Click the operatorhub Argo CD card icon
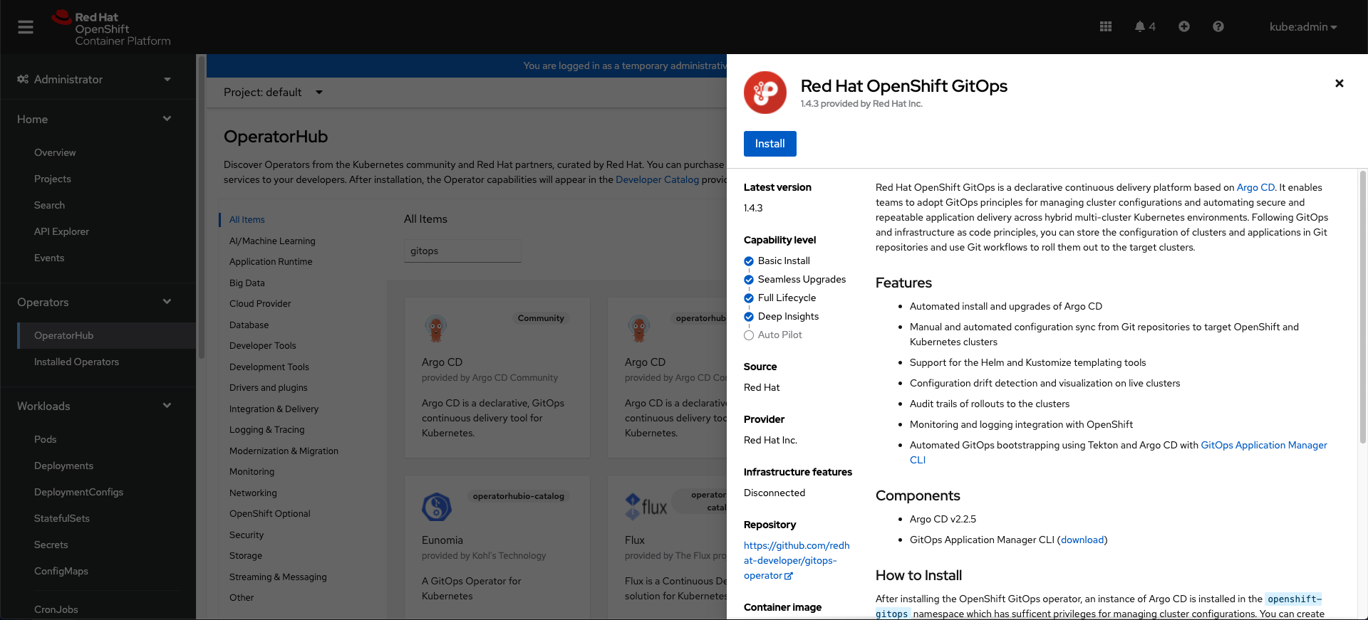Screen dimensions: 1368x620 tap(638, 328)
